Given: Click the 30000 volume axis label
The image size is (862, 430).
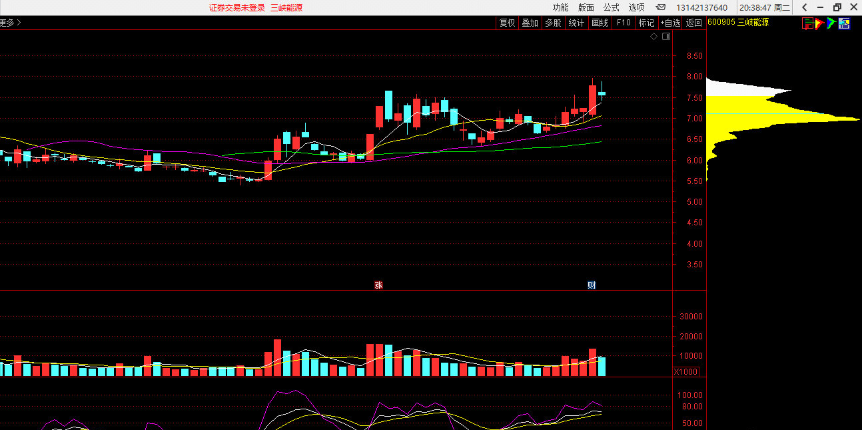Looking at the screenshot, I should coord(691,317).
